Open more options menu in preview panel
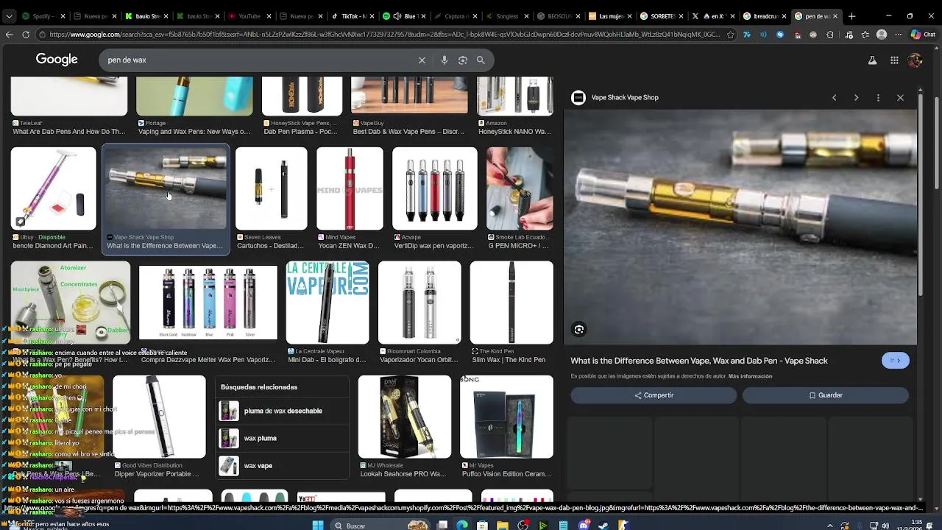The width and height of the screenshot is (942, 530). [878, 97]
